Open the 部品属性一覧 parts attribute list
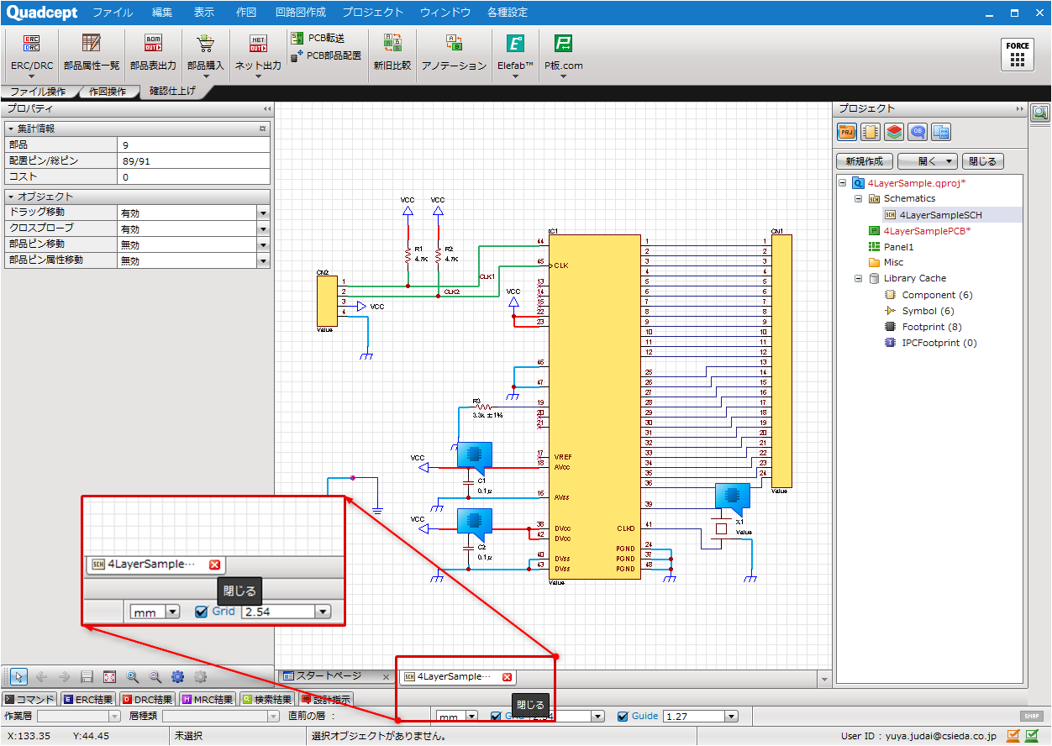 [91, 45]
